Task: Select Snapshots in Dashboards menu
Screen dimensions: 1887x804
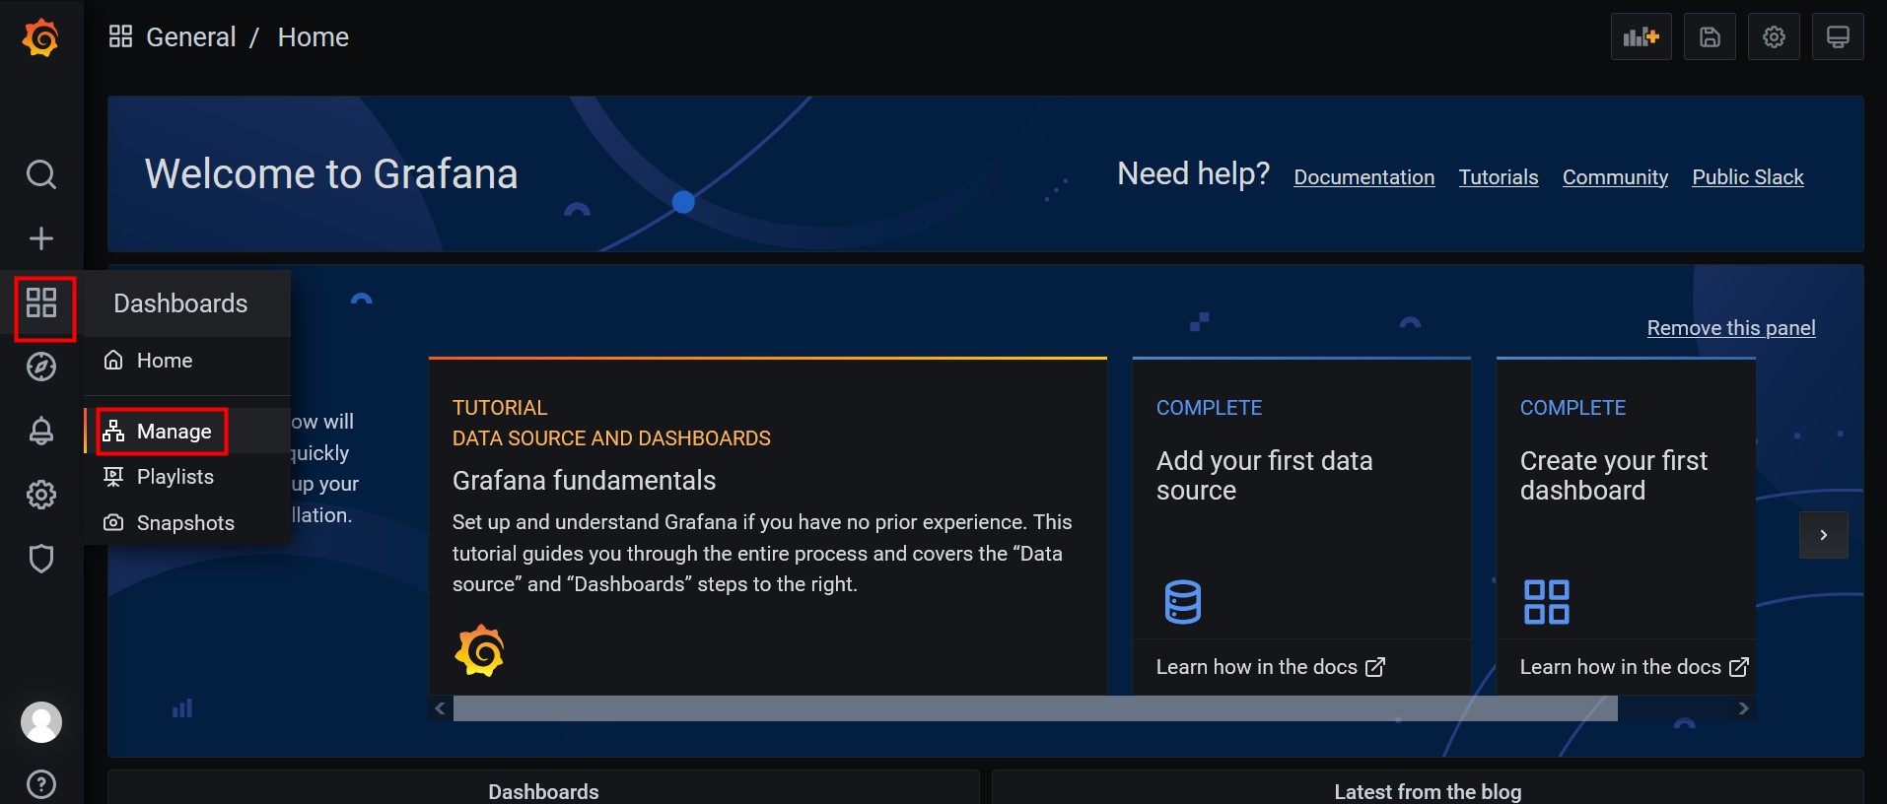Action: (187, 523)
